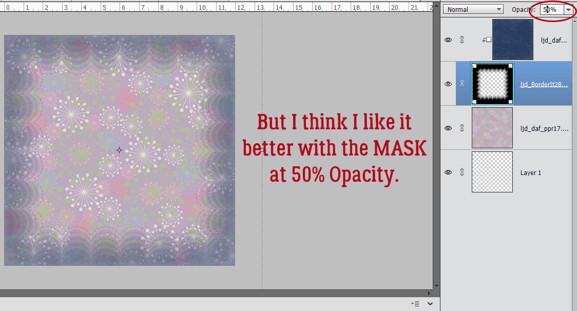The image size is (577, 311).
Task: Click the Opacity percentage input field
Action: [x=552, y=10]
